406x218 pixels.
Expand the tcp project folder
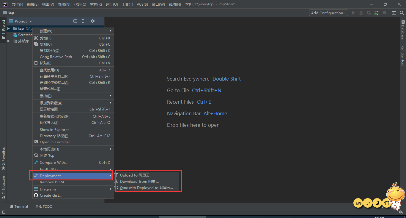[x=9, y=28]
